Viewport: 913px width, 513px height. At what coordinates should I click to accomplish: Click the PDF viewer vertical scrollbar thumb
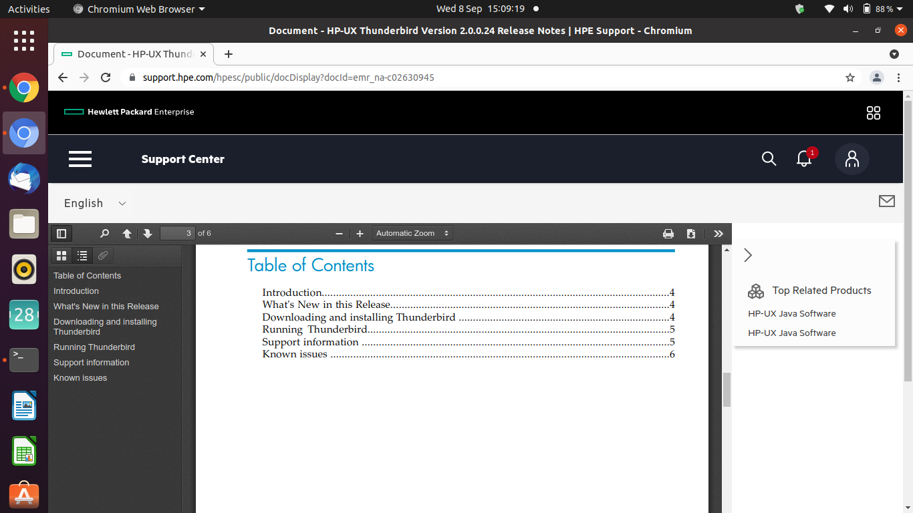[x=727, y=389]
